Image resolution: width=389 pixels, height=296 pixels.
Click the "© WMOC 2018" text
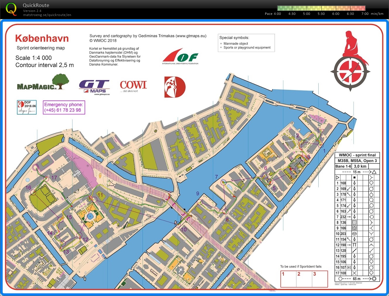coord(103,41)
